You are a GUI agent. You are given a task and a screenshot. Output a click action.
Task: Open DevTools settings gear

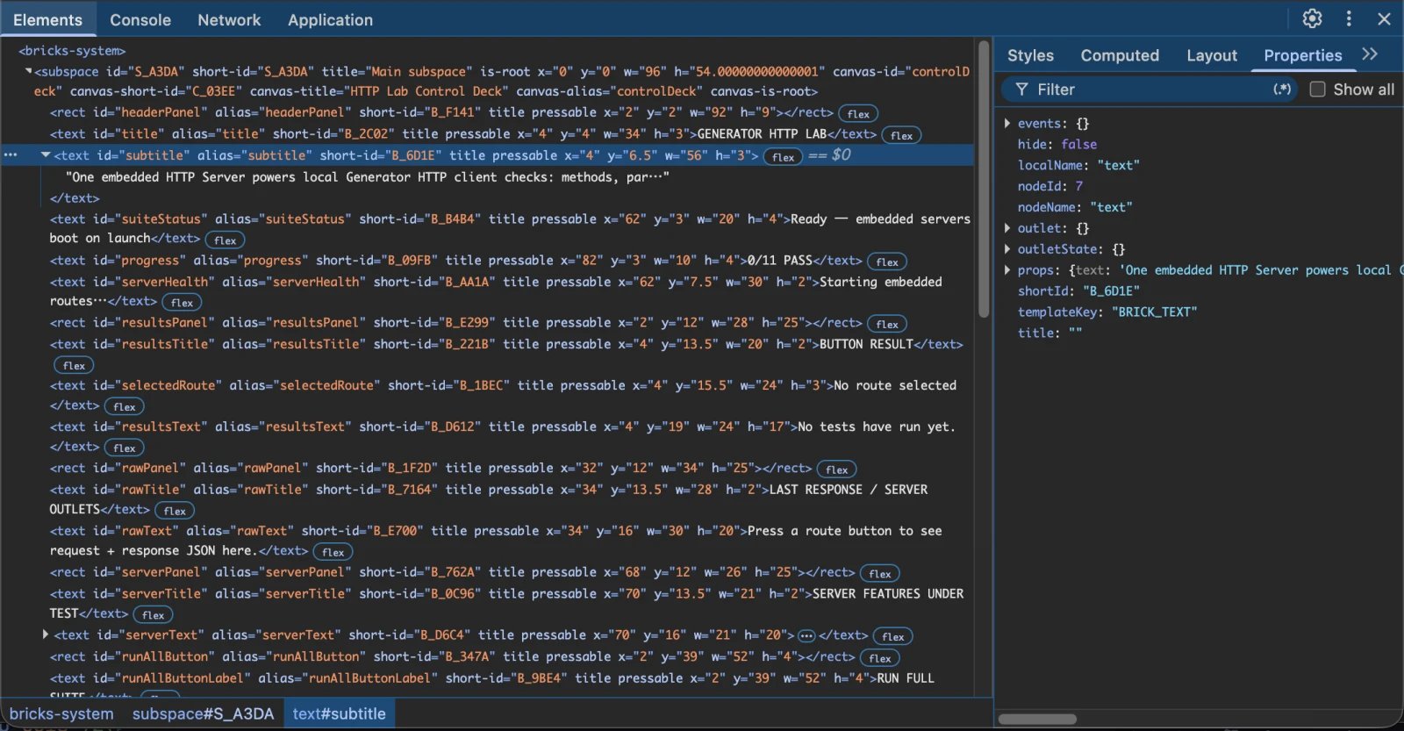pyautogui.click(x=1312, y=18)
